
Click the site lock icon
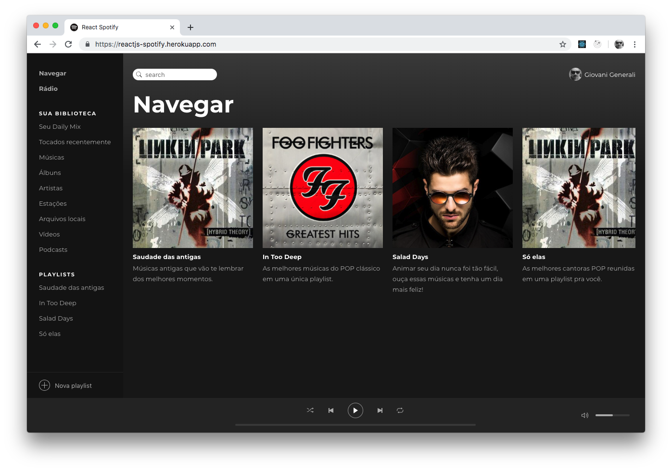[87, 44]
